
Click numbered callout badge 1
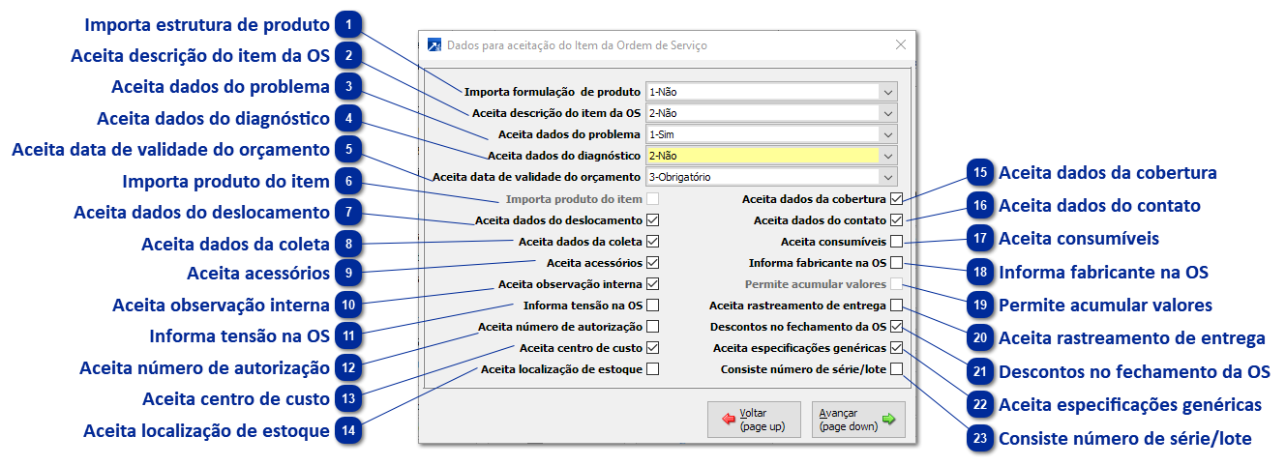tap(349, 24)
